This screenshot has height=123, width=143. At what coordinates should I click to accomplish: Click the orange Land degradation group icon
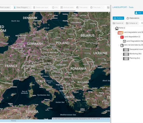(x=120, y=33)
